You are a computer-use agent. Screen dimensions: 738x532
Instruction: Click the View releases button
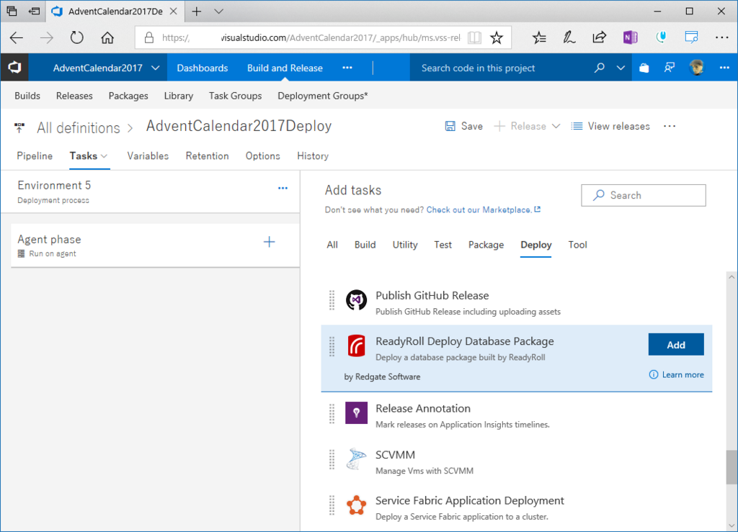pyautogui.click(x=610, y=126)
